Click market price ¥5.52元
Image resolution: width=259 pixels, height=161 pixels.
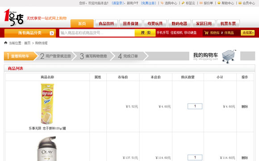(x=132, y=107)
